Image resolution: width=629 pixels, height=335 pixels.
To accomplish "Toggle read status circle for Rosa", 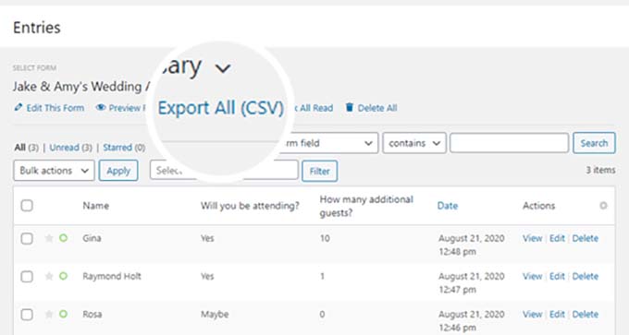I will [63, 314].
